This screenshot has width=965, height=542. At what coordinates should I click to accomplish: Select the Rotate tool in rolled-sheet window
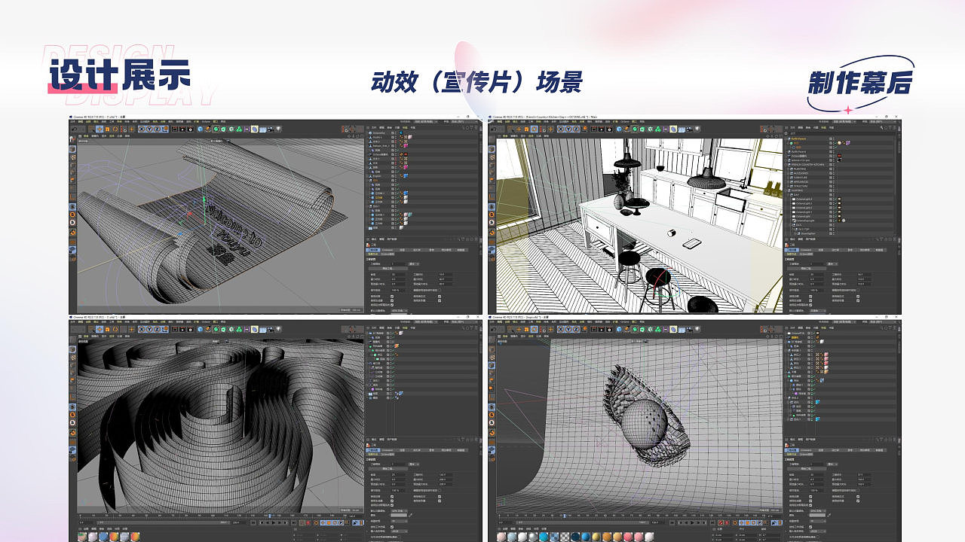coord(115,129)
